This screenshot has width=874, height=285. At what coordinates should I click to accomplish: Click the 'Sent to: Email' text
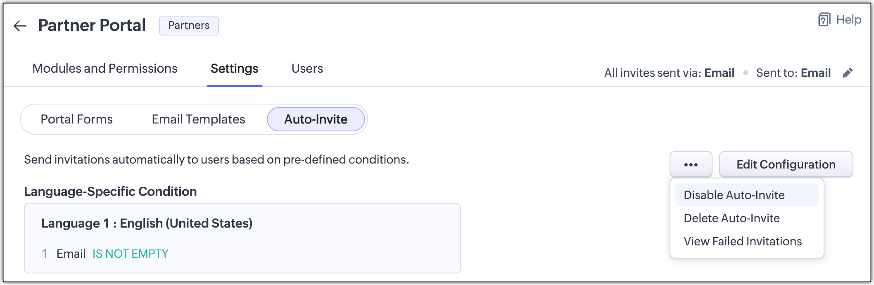(x=793, y=73)
